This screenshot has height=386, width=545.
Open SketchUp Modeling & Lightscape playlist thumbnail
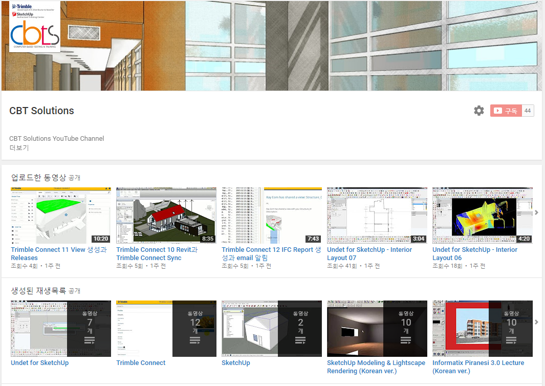(377, 329)
